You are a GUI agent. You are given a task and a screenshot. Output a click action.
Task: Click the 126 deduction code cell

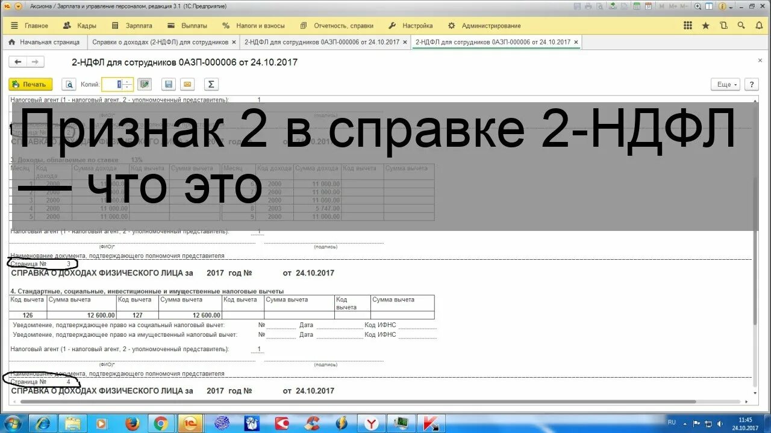(28, 315)
